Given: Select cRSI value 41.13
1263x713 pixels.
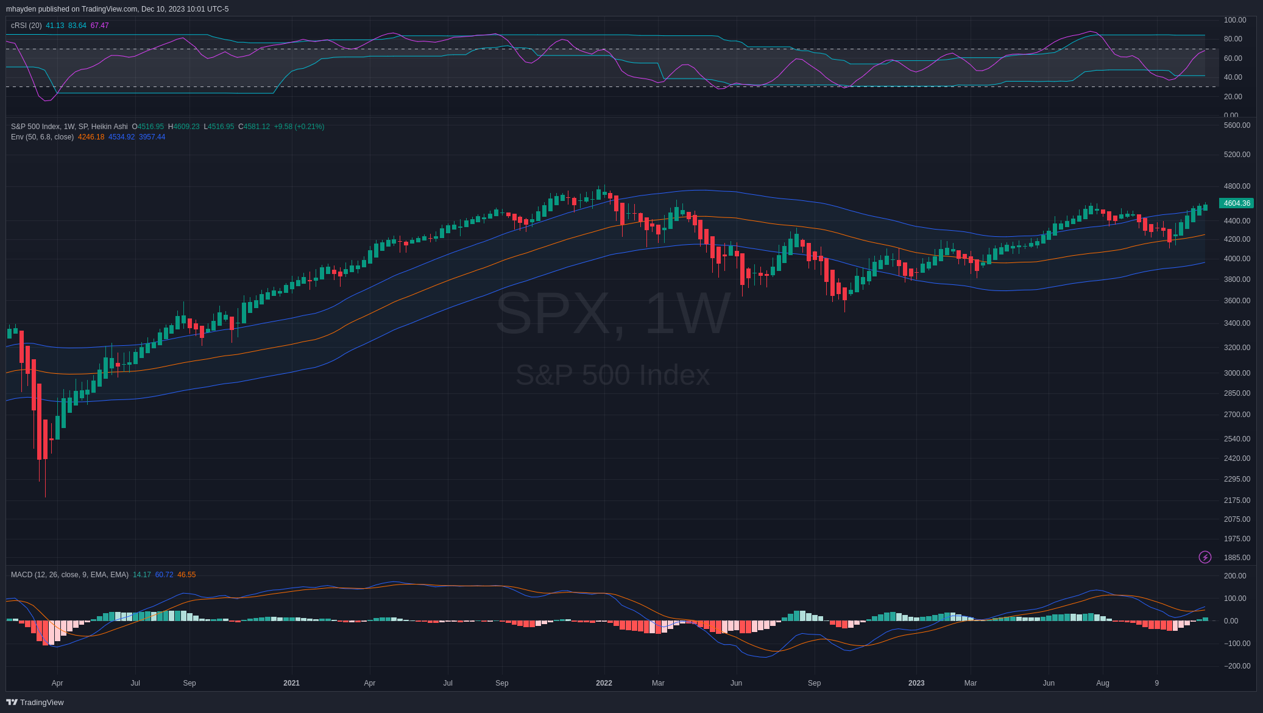Looking at the screenshot, I should (x=55, y=26).
